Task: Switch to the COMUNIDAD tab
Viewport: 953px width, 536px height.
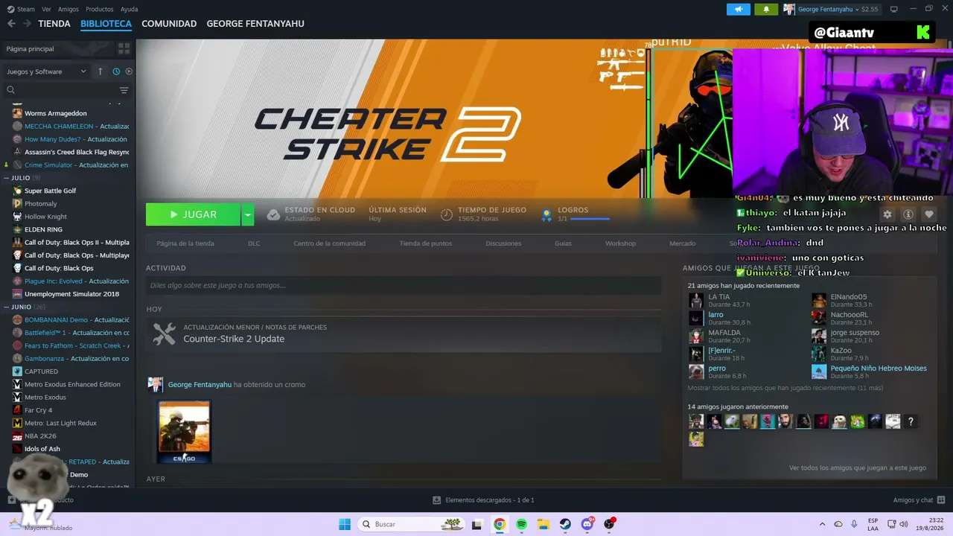Action: [x=169, y=24]
